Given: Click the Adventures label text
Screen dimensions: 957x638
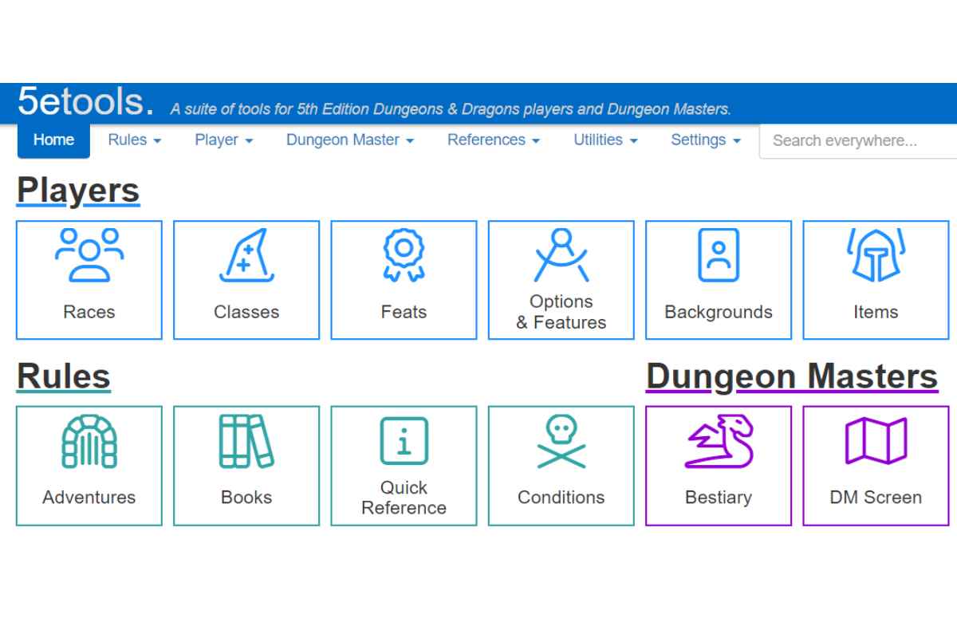Looking at the screenshot, I should pyautogui.click(x=89, y=497).
